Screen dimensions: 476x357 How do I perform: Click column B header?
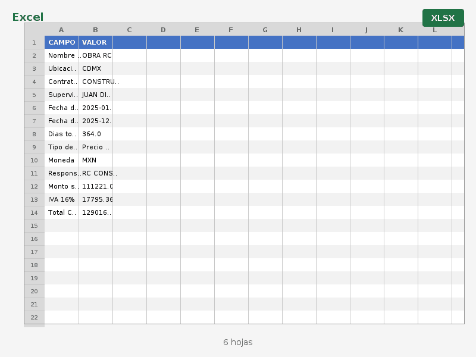95,30
